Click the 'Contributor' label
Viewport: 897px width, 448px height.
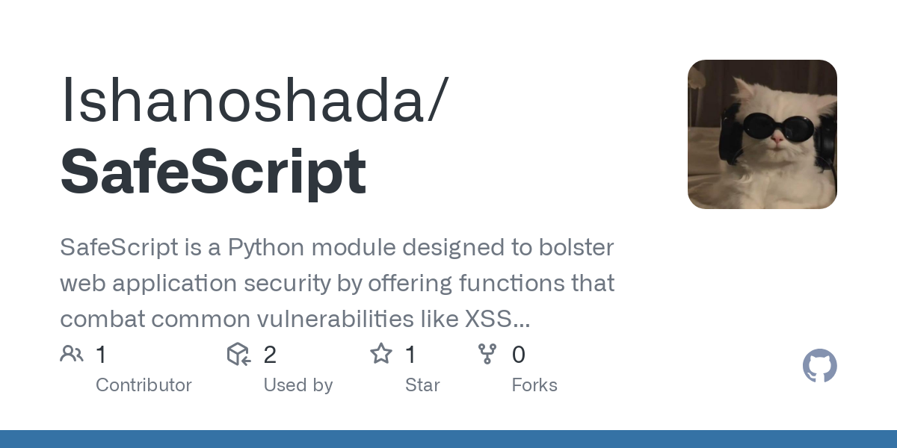[144, 385]
